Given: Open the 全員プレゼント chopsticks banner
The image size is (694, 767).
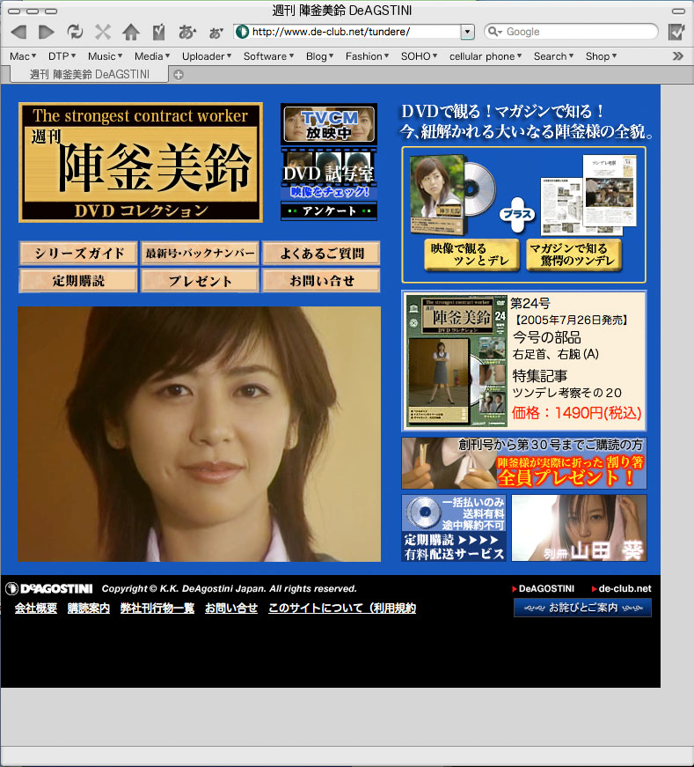Looking at the screenshot, I should coord(524,462).
